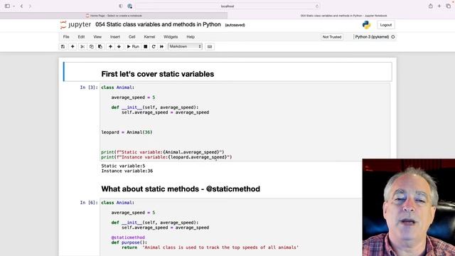Click the localhost address bar
Screen dimensions: 455x256
[227, 6]
